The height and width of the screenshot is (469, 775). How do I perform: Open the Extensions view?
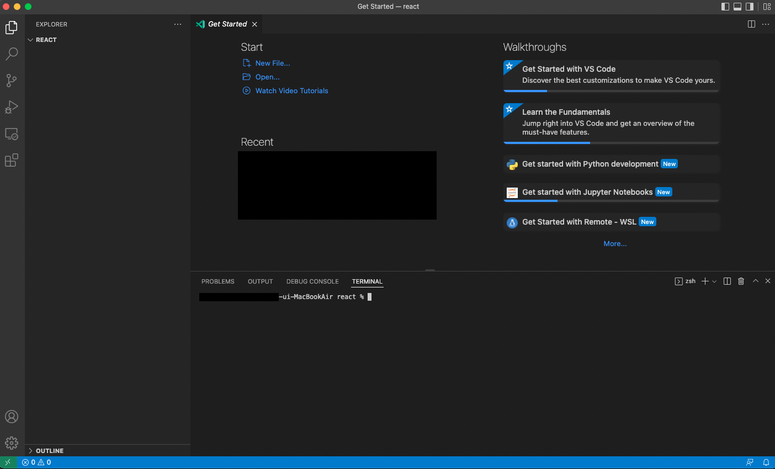12,160
